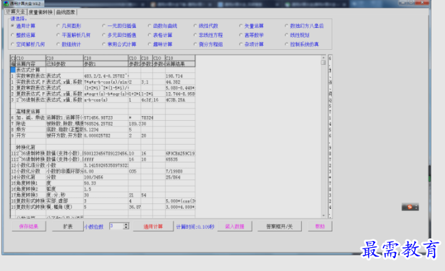The image size is (445, 271).
Task: Click the 参数1 column header
Action: point(106,64)
